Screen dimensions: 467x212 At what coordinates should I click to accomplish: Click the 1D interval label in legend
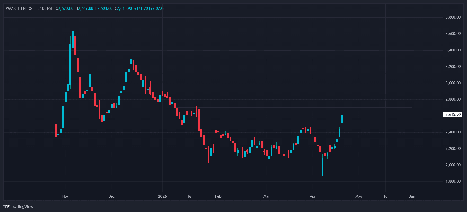[42, 8]
